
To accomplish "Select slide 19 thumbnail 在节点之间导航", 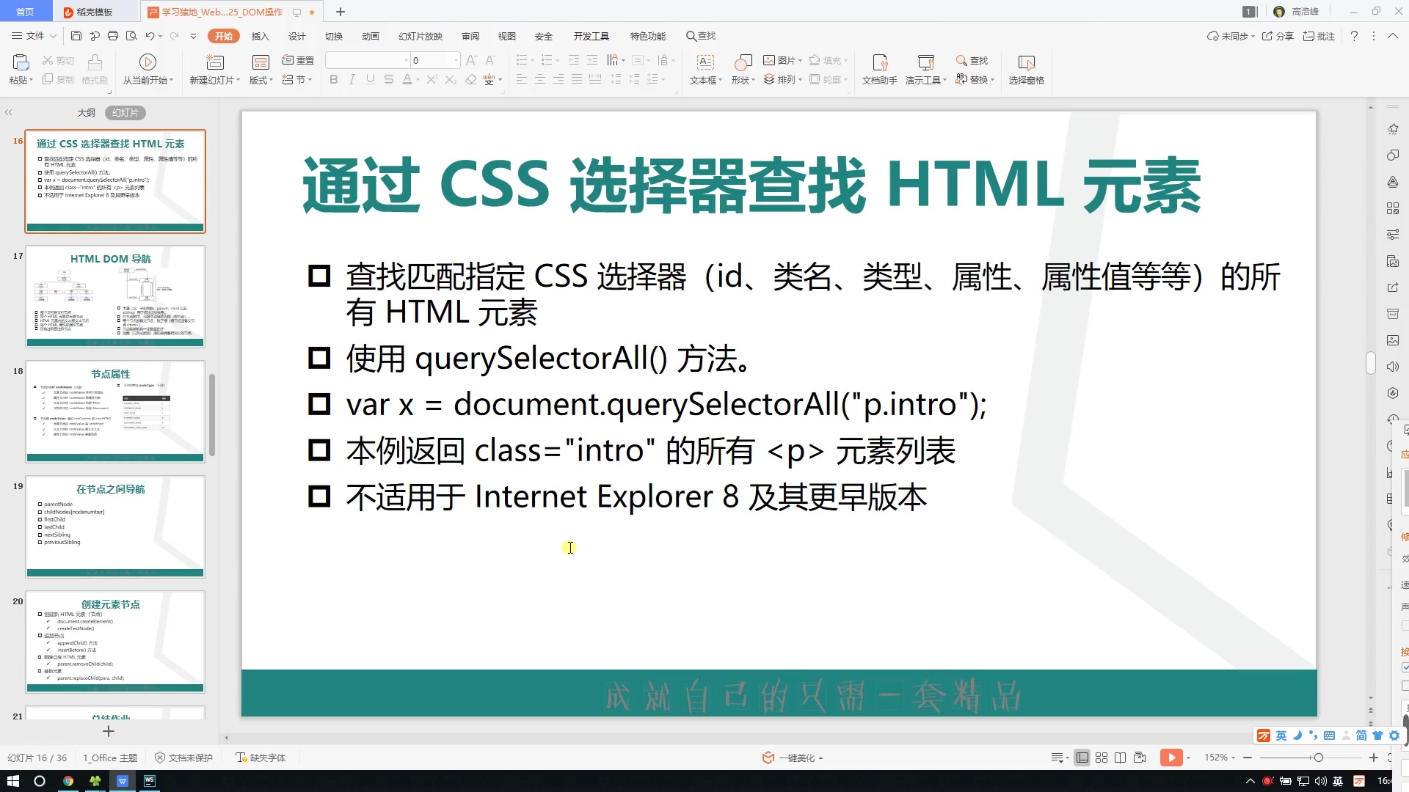I will pos(115,526).
